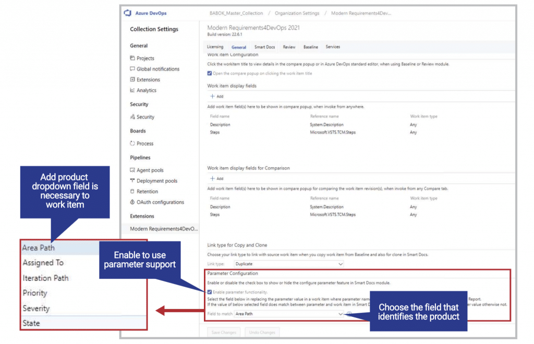The height and width of the screenshot is (344, 534).
Task: Click 'Work item type' header in first fields table
Action: coord(423,116)
